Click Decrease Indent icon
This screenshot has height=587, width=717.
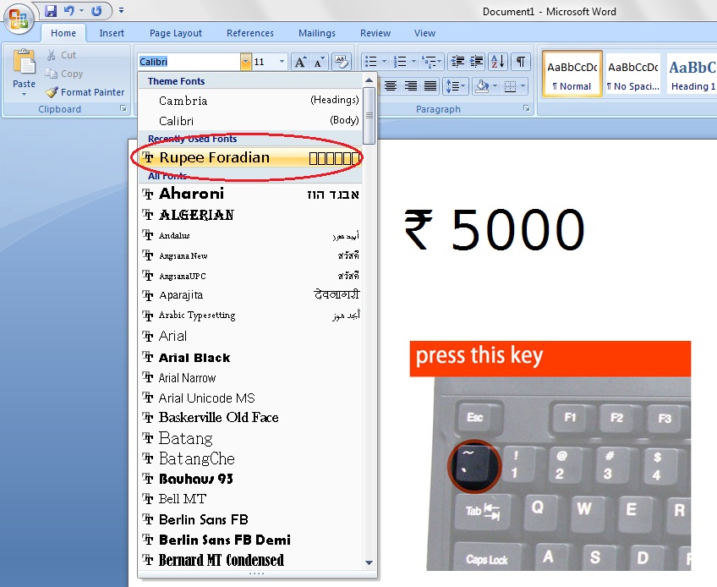[x=457, y=61]
